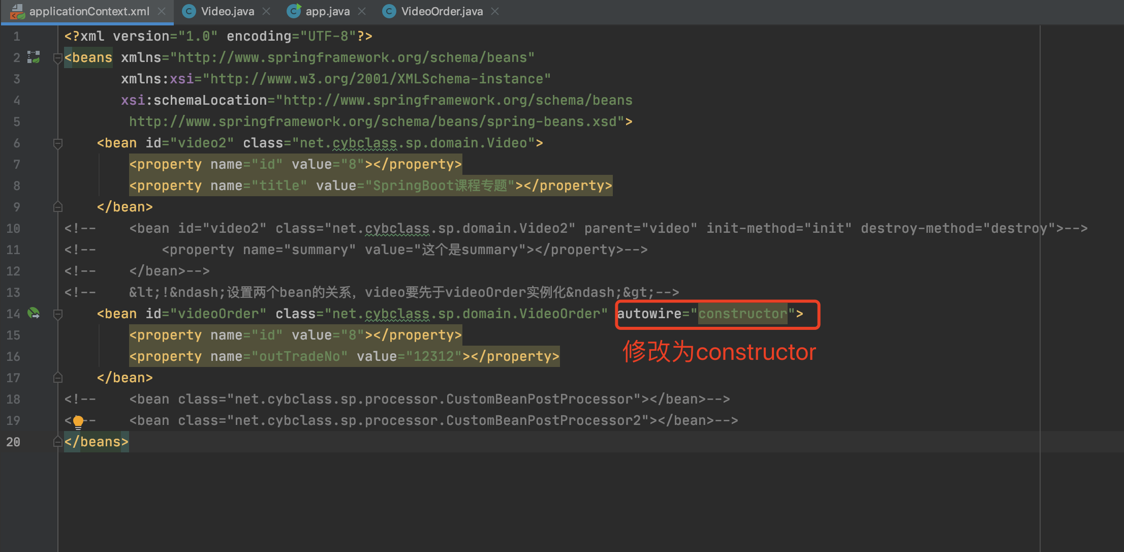Click the app.java runnable class icon in the tab
The width and height of the screenshot is (1124, 552).
[x=294, y=11]
